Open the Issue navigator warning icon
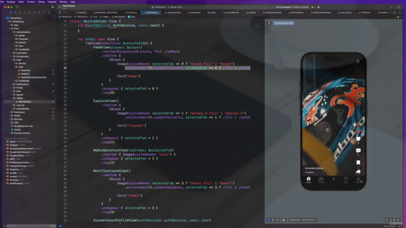 (30, 13)
